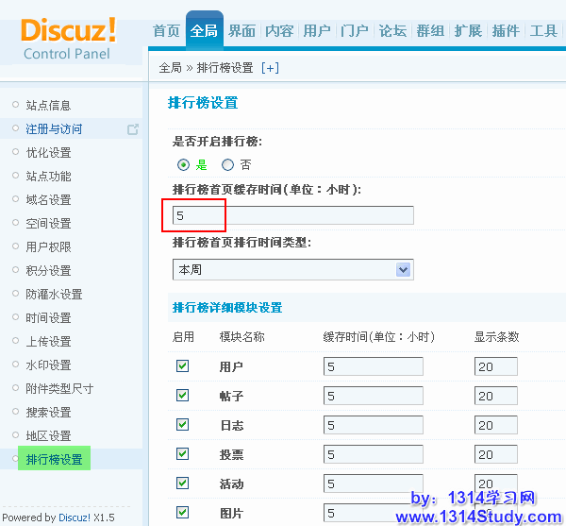The width and height of the screenshot is (566, 526).
Task: Open 注册与访问 in new window icon
Action: (x=133, y=129)
